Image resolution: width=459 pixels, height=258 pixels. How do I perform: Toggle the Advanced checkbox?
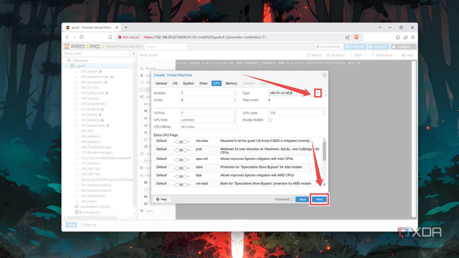[x=292, y=199]
